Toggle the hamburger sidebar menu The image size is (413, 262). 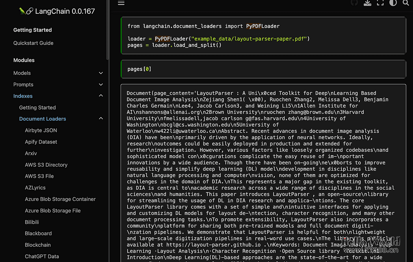121,3
